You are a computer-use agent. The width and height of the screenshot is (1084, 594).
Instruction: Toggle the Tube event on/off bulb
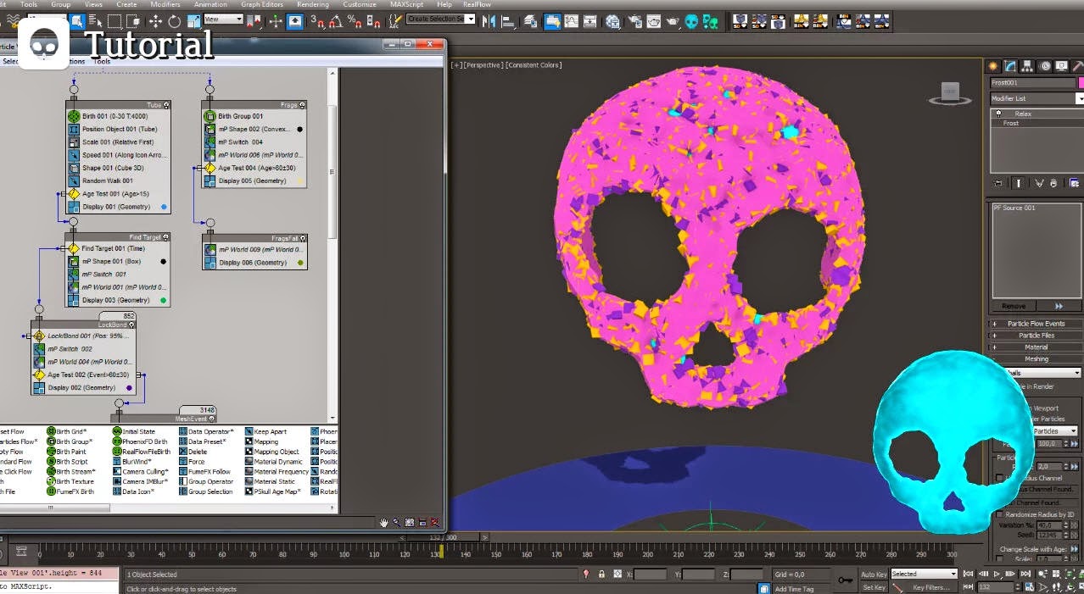pyautogui.click(x=167, y=105)
